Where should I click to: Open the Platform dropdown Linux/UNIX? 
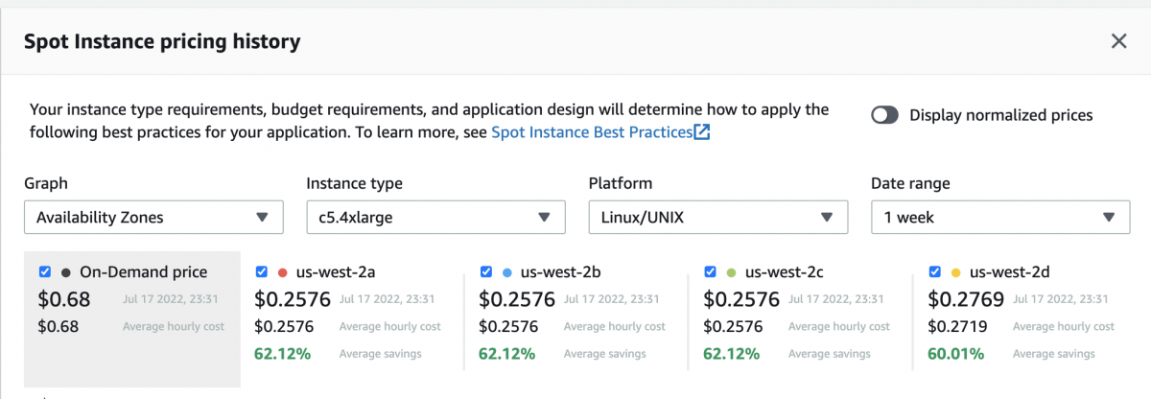[717, 217]
